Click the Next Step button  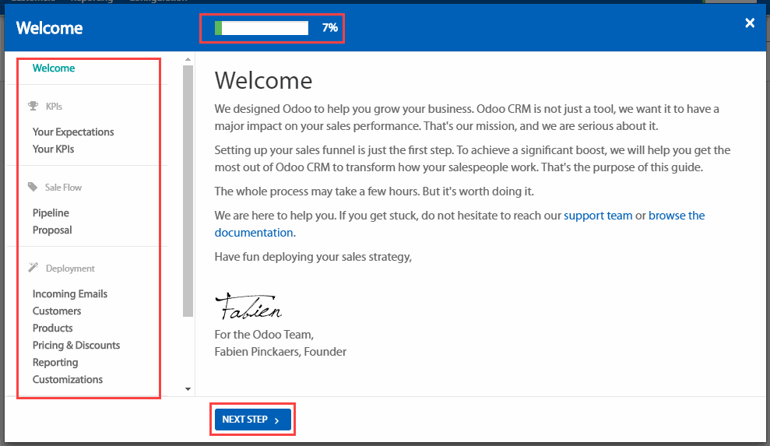click(252, 420)
